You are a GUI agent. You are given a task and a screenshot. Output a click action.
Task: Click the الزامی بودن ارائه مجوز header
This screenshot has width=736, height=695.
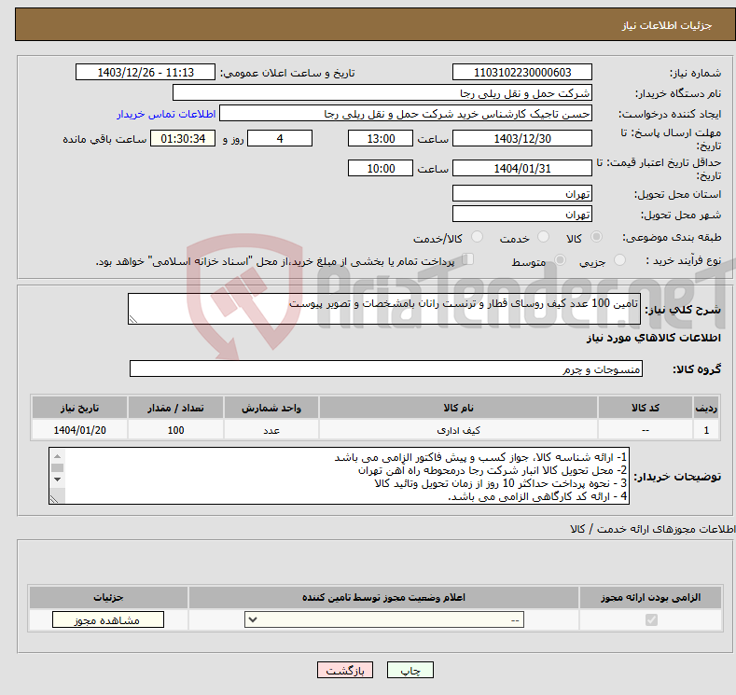pyautogui.click(x=650, y=597)
